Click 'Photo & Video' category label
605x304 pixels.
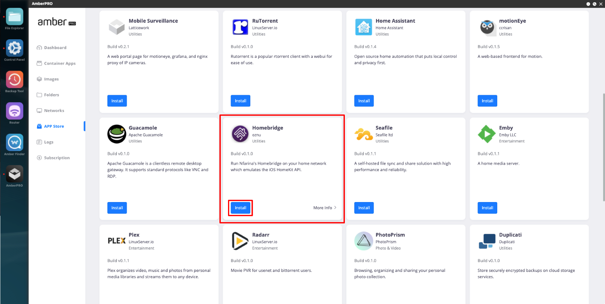coord(388,248)
